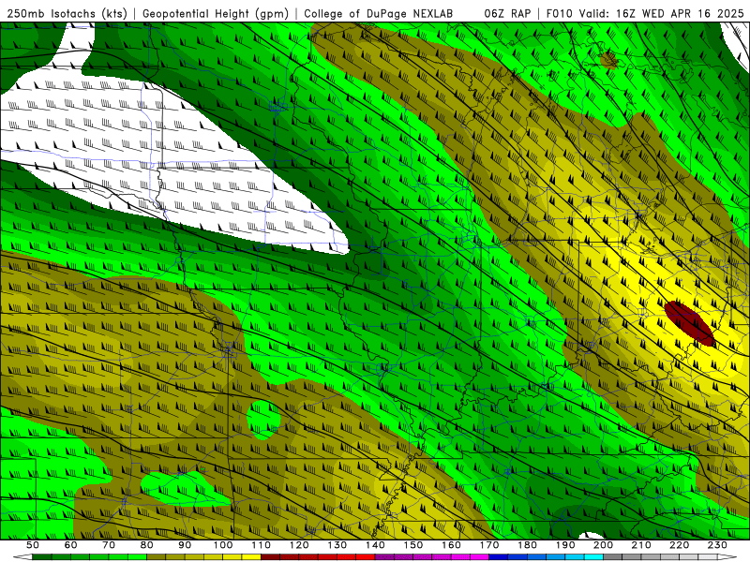The height and width of the screenshot is (562, 750).
Task: Click the 'Valid: 16Z WED APR 16 2025' text
Action: click(x=662, y=13)
